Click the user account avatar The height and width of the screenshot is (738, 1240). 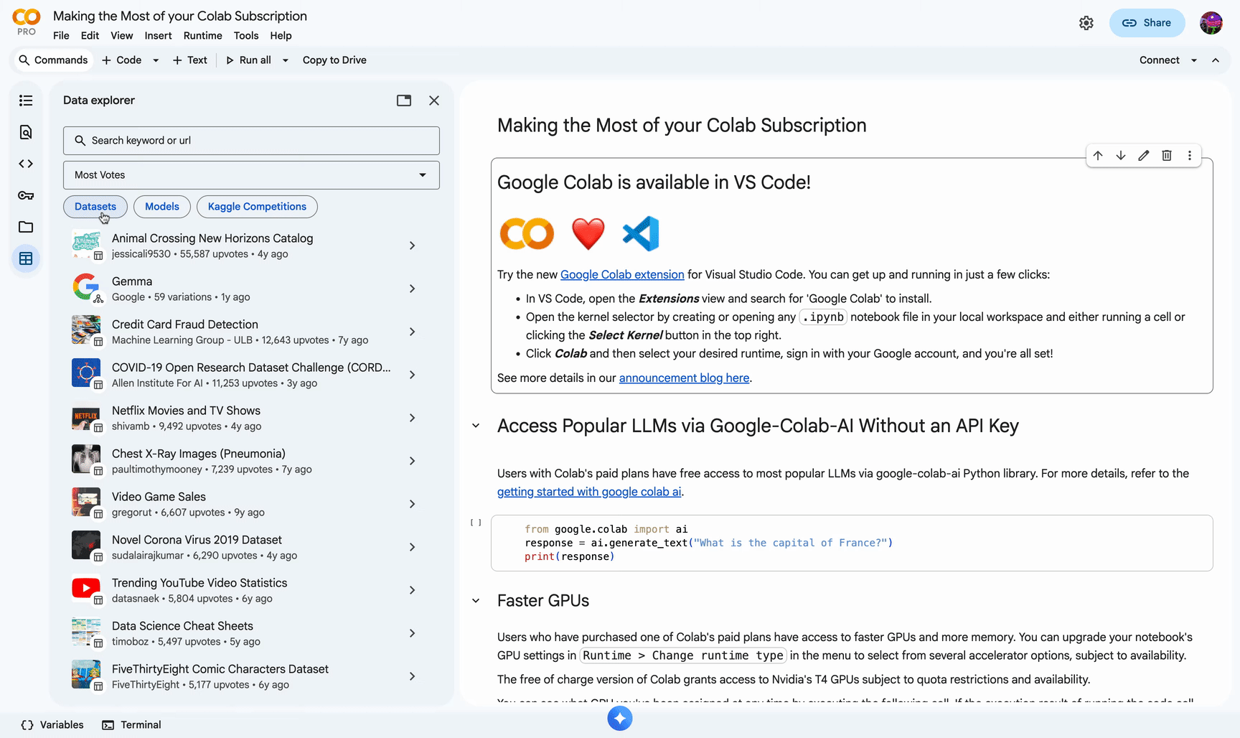click(x=1211, y=23)
